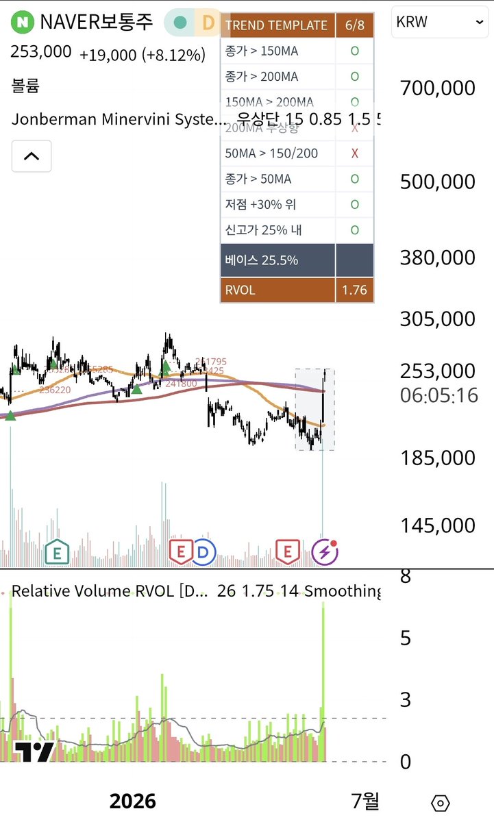Collapse the indicator legend with the chevron button
The height and width of the screenshot is (822, 494).
pos(31,155)
